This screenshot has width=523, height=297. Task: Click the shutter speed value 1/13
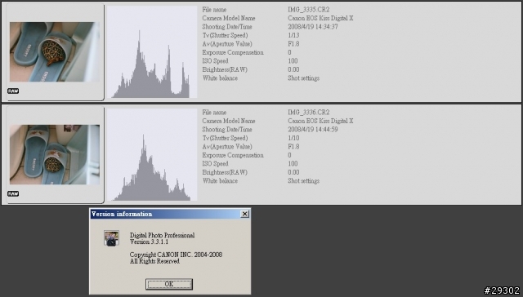(x=293, y=35)
